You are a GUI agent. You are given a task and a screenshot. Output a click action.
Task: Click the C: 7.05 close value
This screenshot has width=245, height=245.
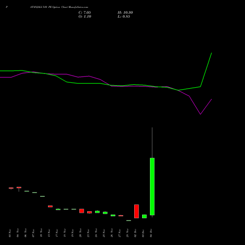coord(85,13)
